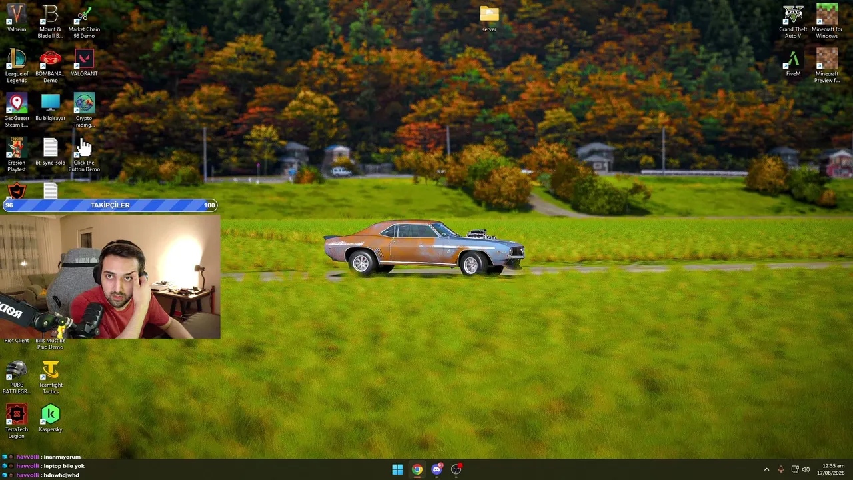Select the Grand Theft Auto V shortcut
Image resolution: width=853 pixels, height=480 pixels.
[x=793, y=22]
